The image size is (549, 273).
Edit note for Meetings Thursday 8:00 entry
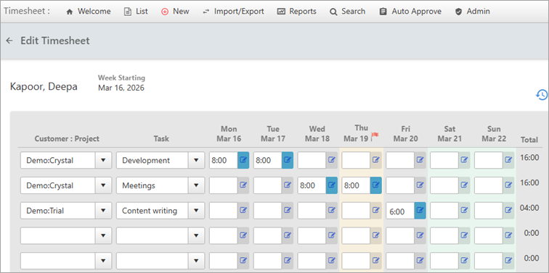tap(375, 185)
